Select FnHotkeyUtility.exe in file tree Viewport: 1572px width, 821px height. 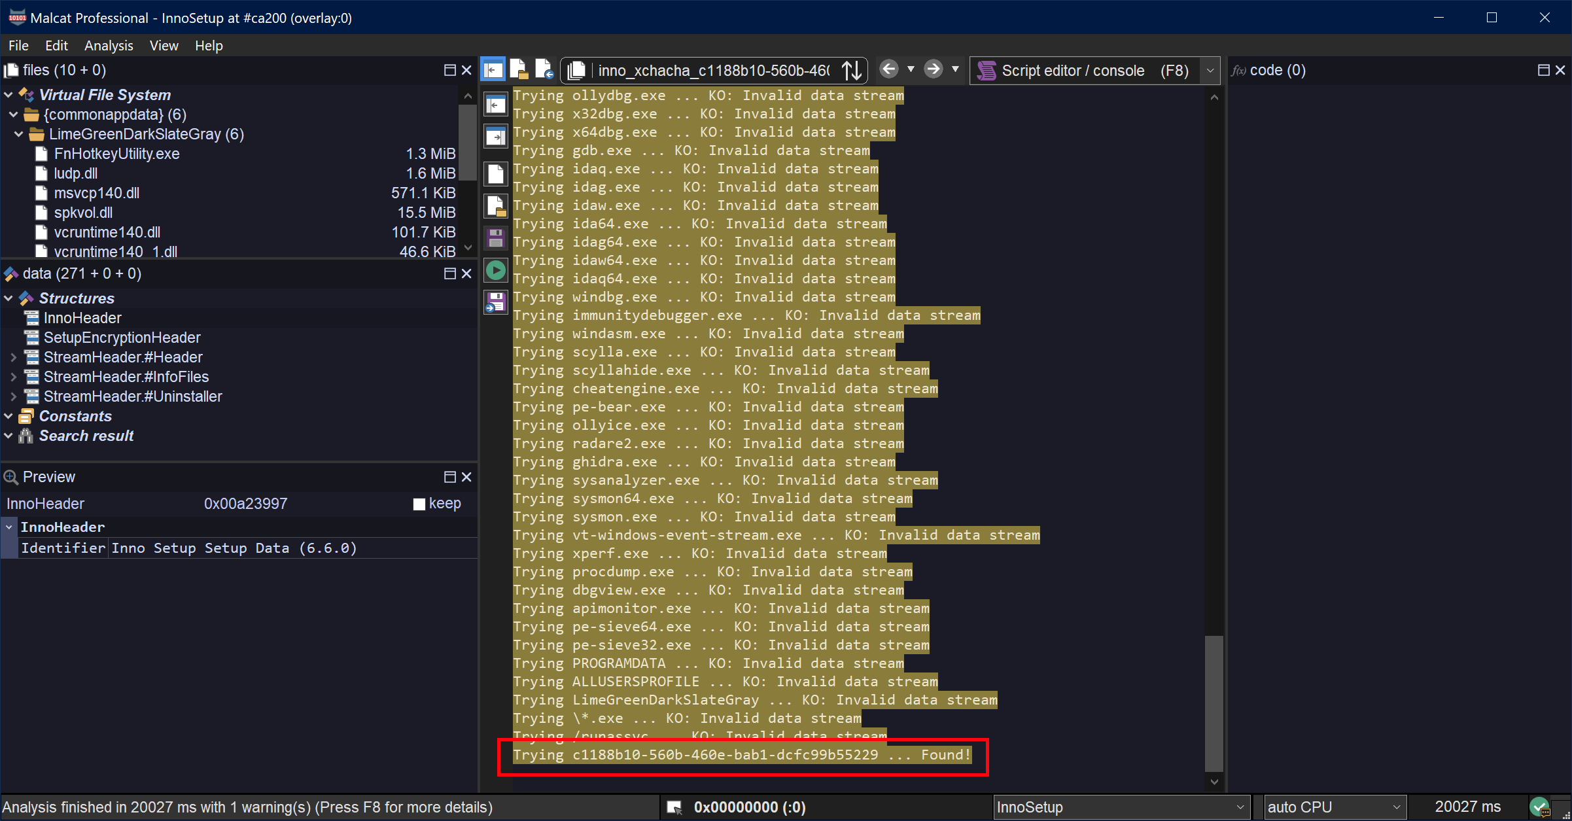coord(116,154)
